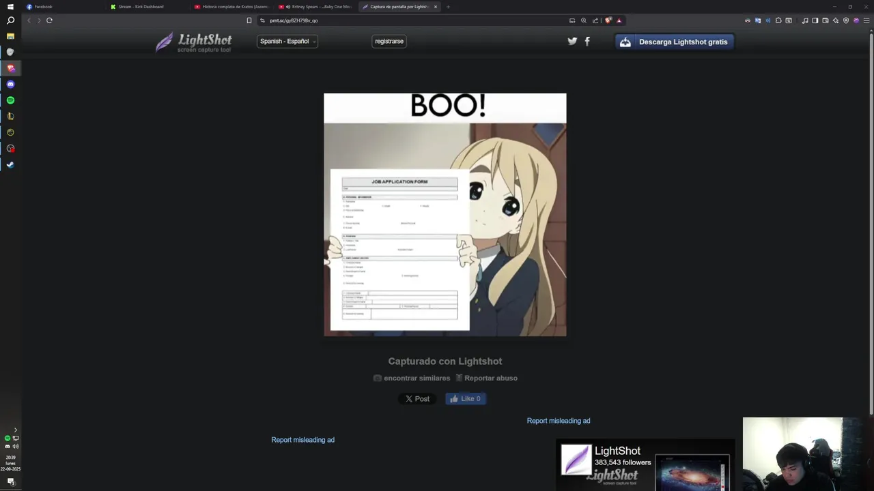Open the Leo AI sparkle icon
The image size is (874, 491).
click(x=836, y=20)
